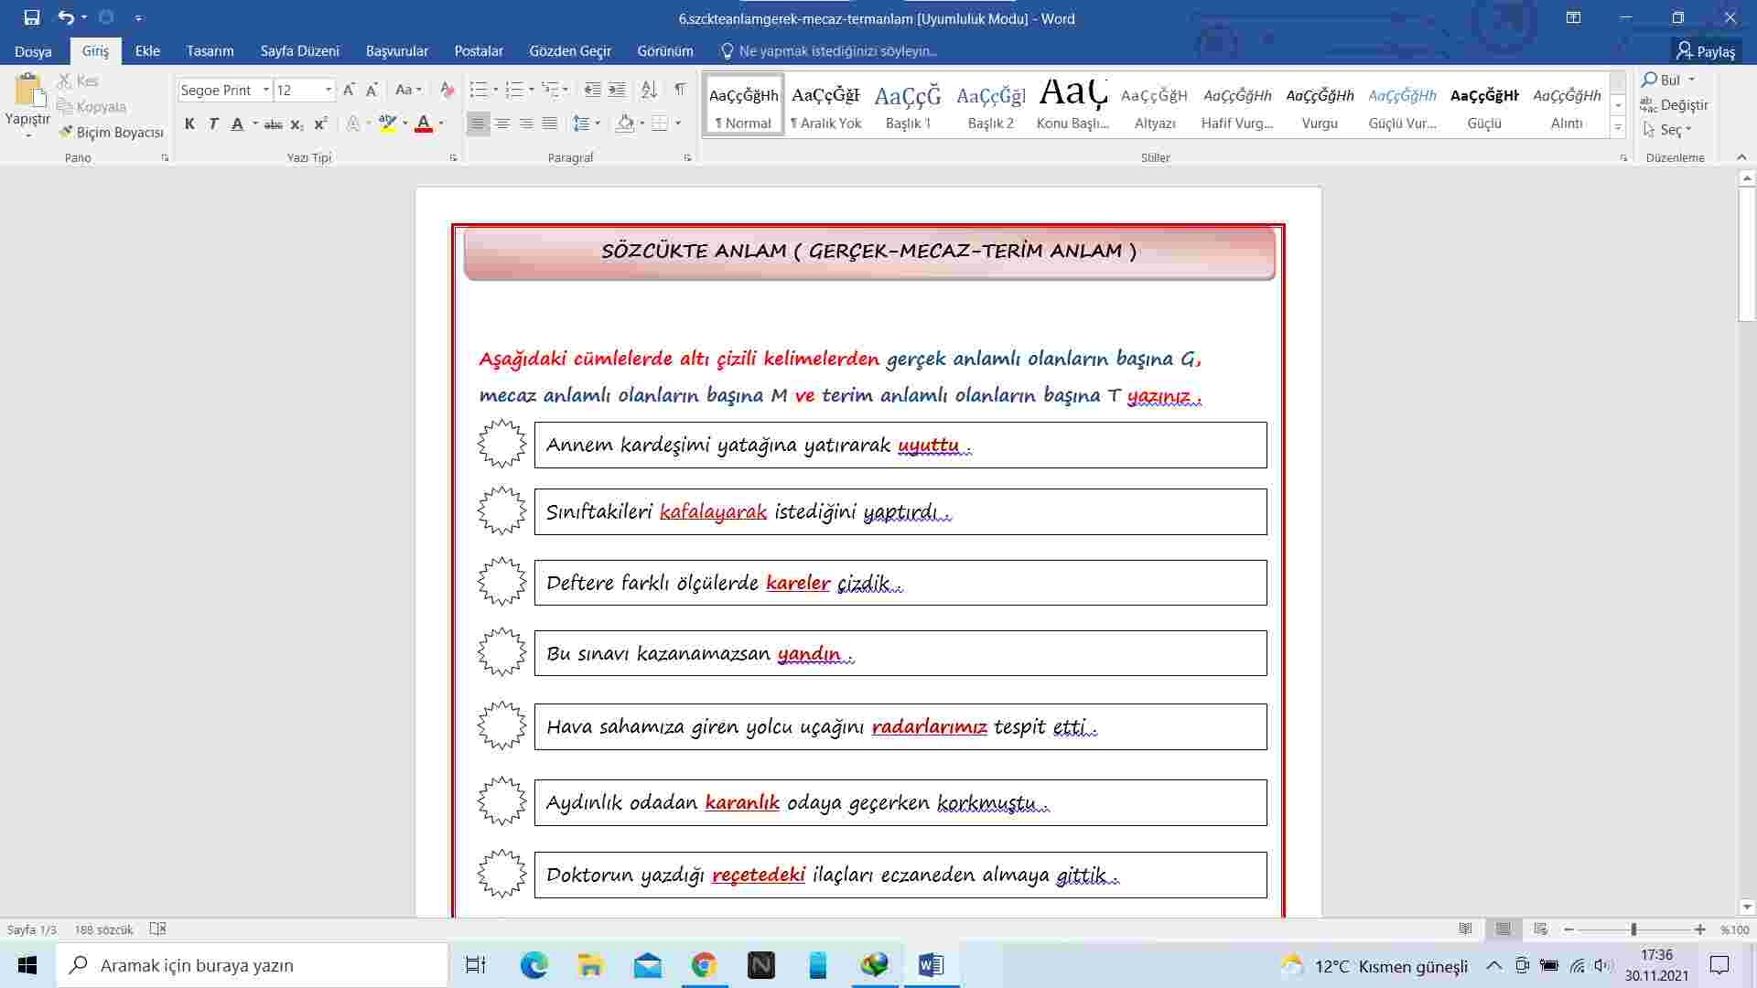Toggle Print Layout view in status bar

[1504, 929]
